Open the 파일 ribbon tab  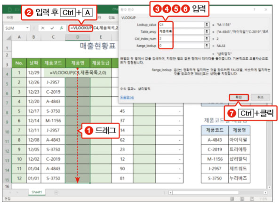[10, 17]
